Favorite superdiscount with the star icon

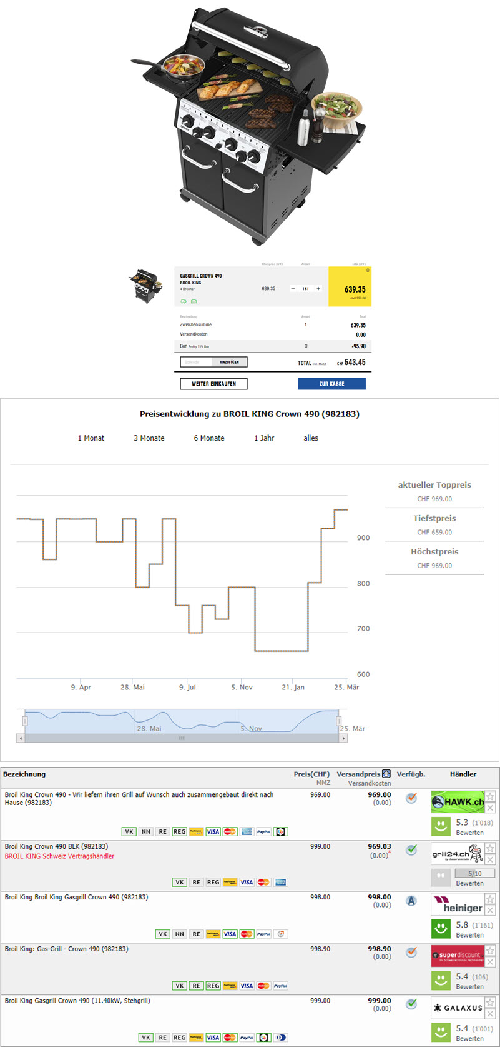point(490,951)
